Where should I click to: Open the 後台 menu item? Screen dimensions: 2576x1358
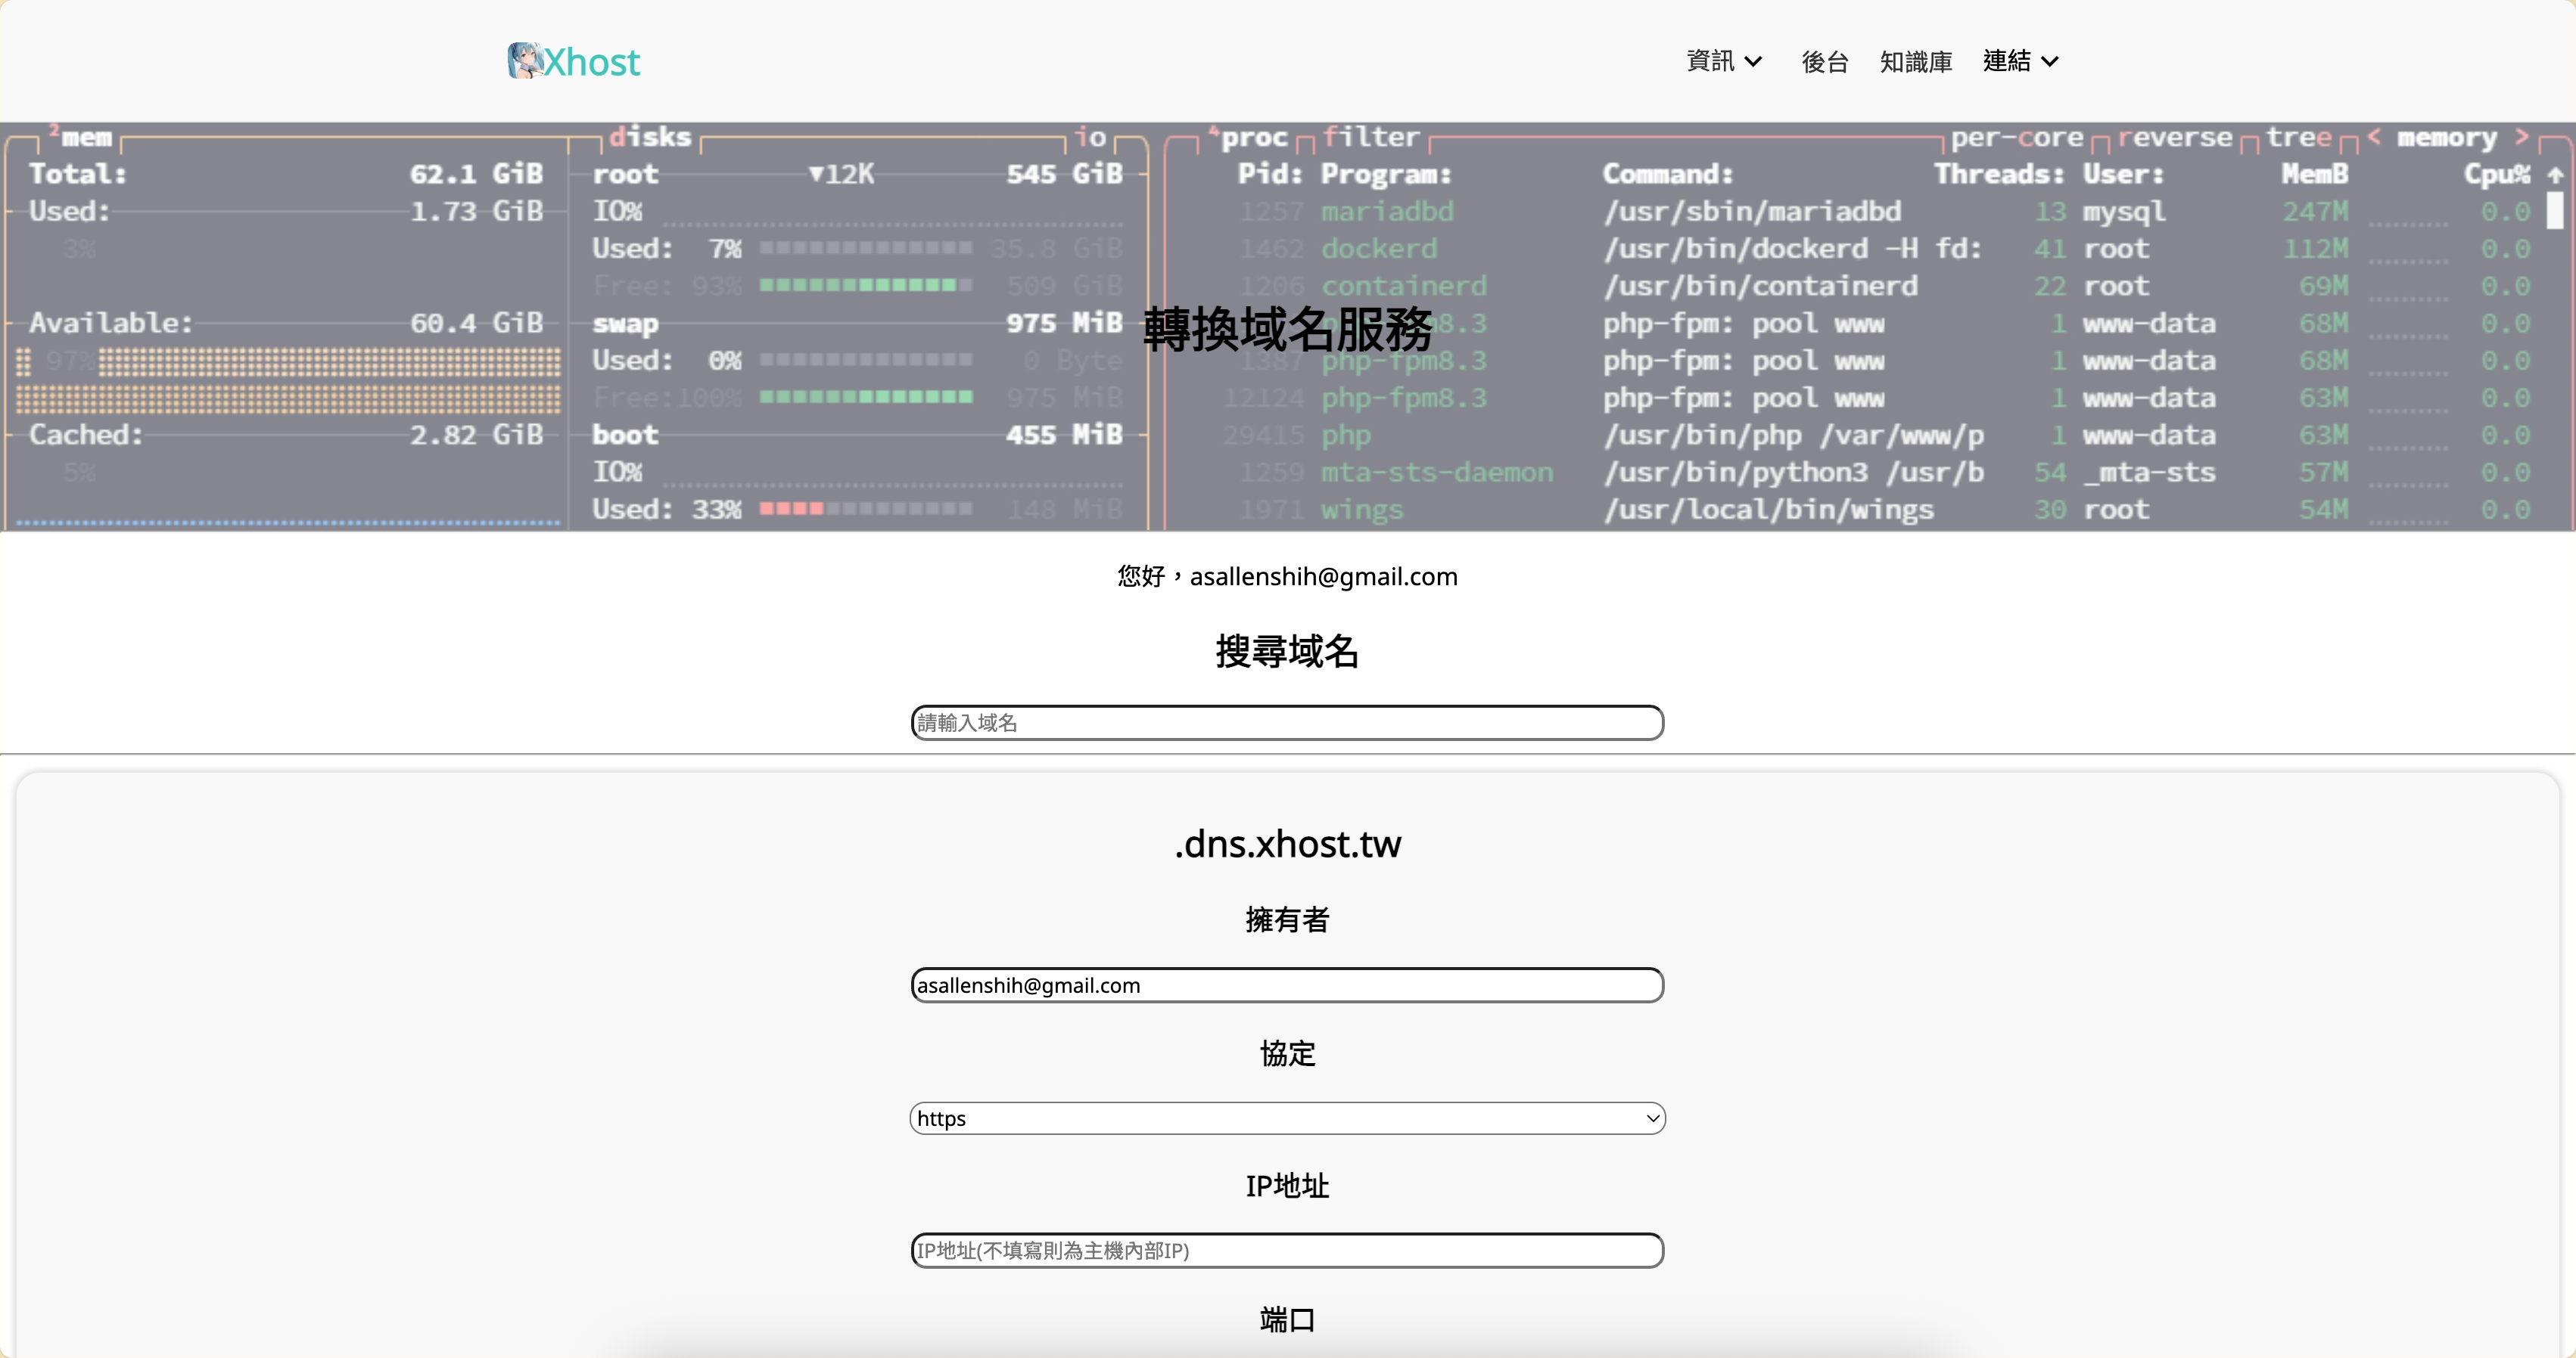tap(1825, 62)
